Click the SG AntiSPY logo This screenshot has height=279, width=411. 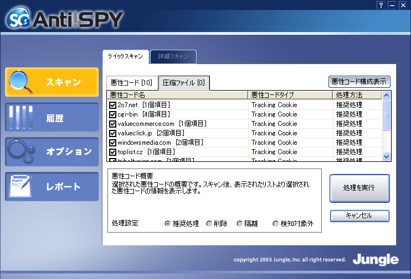tap(64, 18)
